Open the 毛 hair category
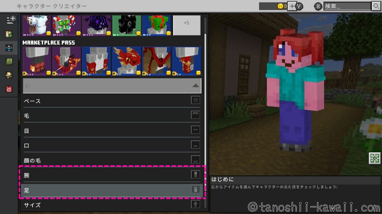 (x=112, y=116)
